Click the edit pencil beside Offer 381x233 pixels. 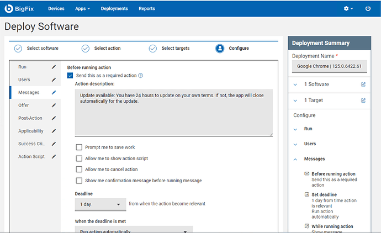(x=54, y=105)
